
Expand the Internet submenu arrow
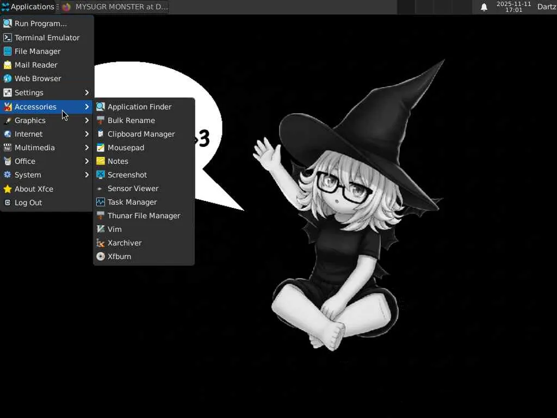point(86,134)
